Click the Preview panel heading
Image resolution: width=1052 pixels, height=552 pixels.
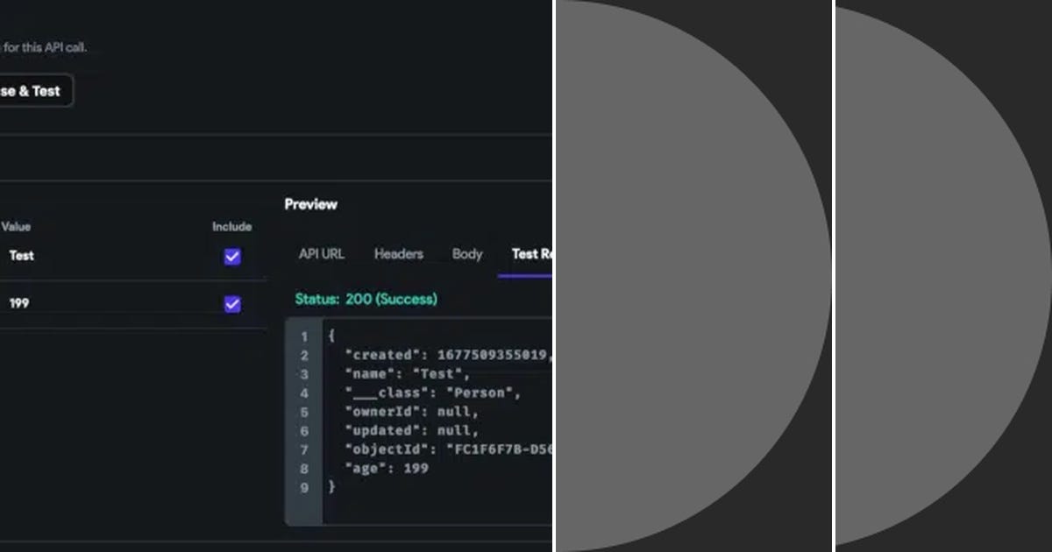310,204
